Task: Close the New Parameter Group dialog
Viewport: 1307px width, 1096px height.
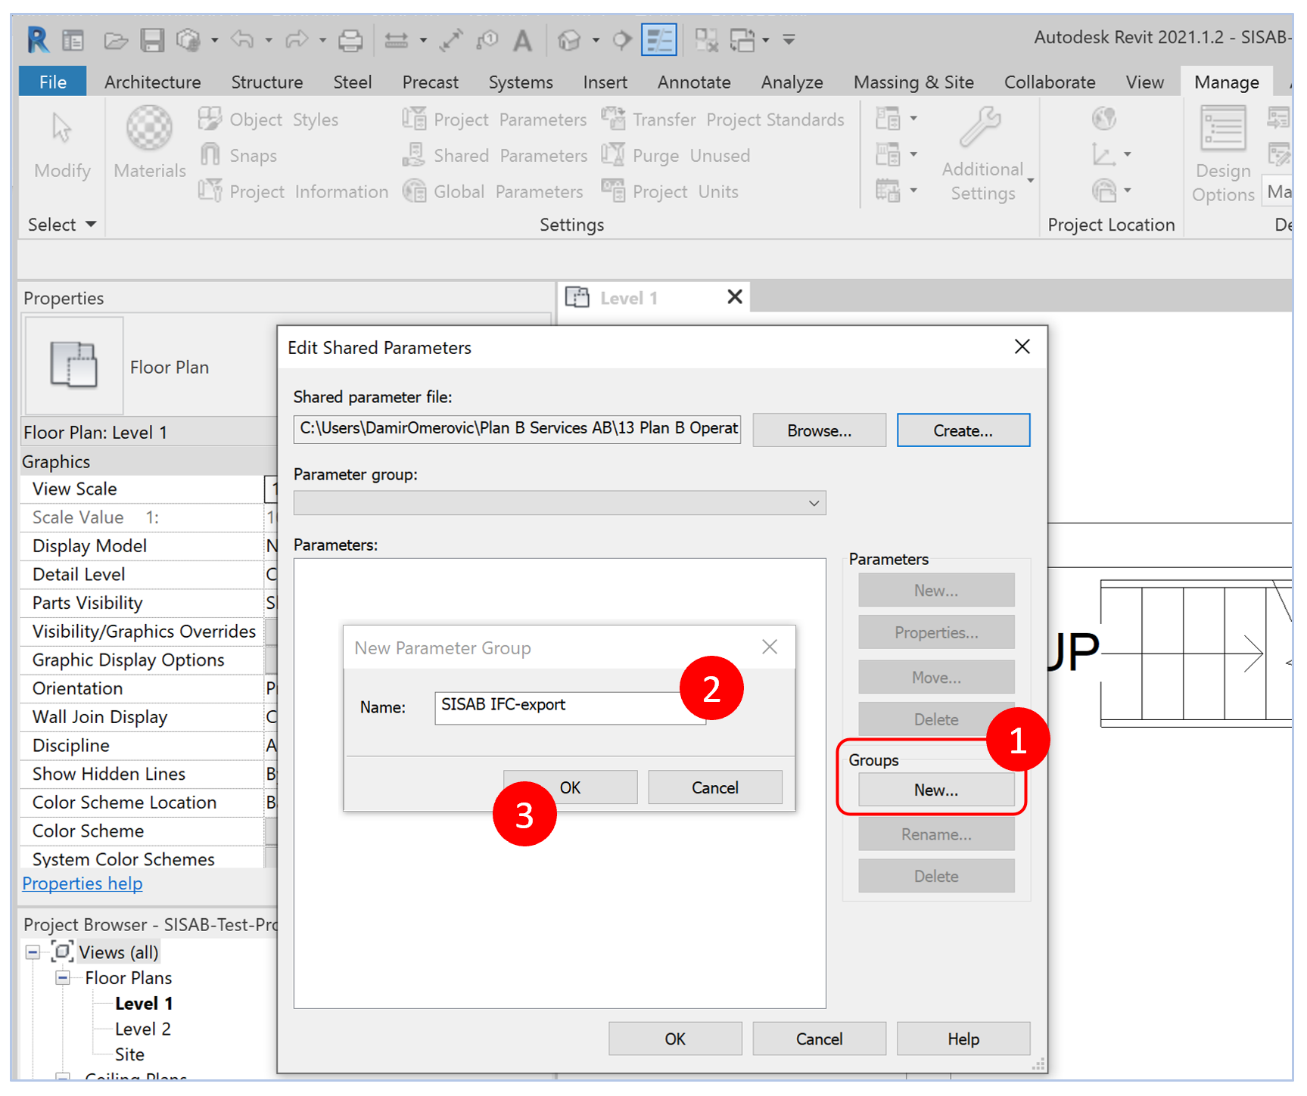Action: click(769, 647)
